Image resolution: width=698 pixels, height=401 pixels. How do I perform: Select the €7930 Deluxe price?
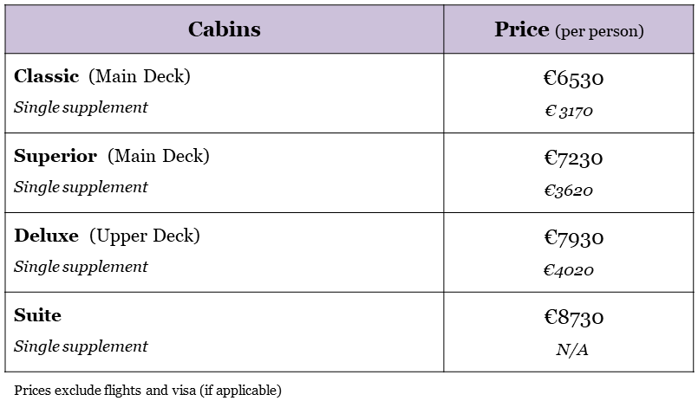pyautogui.click(x=573, y=238)
